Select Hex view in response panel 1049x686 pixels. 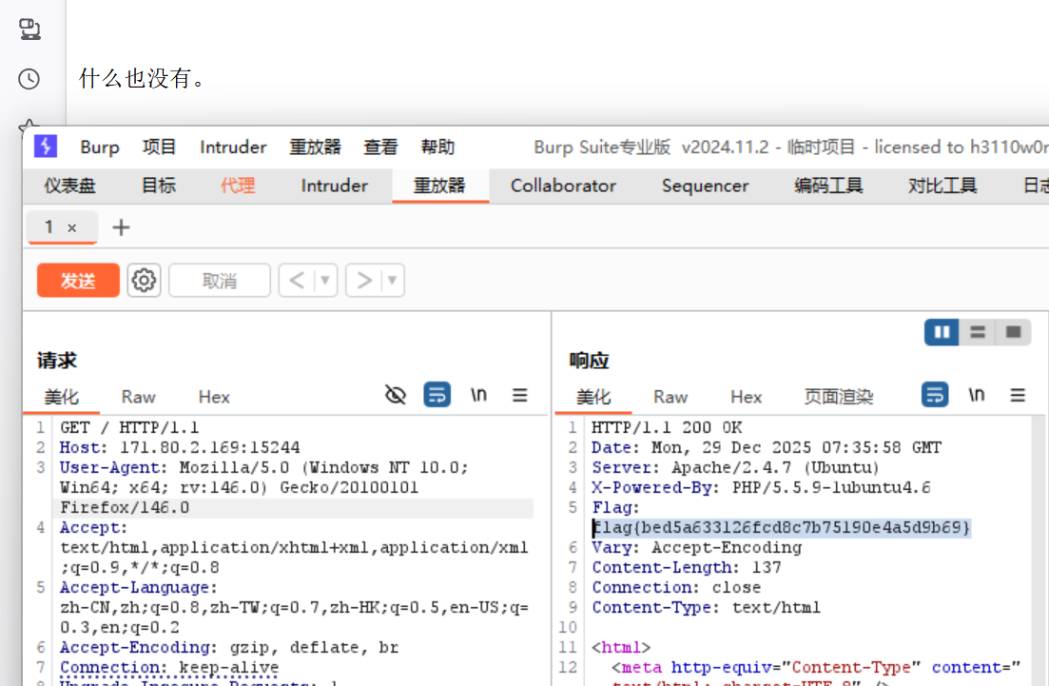pyautogui.click(x=746, y=398)
